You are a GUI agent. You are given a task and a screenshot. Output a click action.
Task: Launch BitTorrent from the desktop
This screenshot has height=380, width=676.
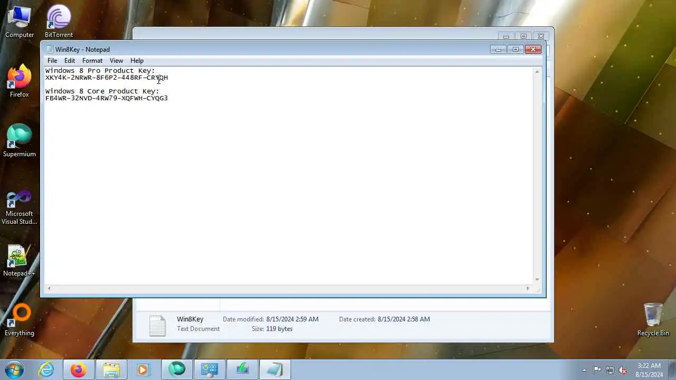coord(59,22)
